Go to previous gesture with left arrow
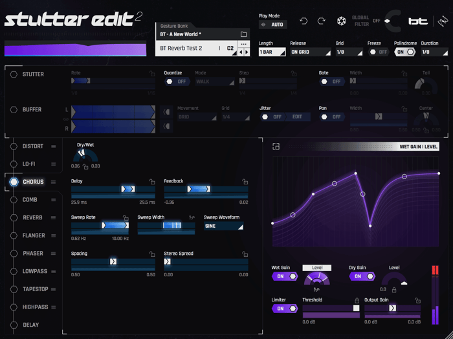The height and width of the screenshot is (339, 453). pos(241,52)
